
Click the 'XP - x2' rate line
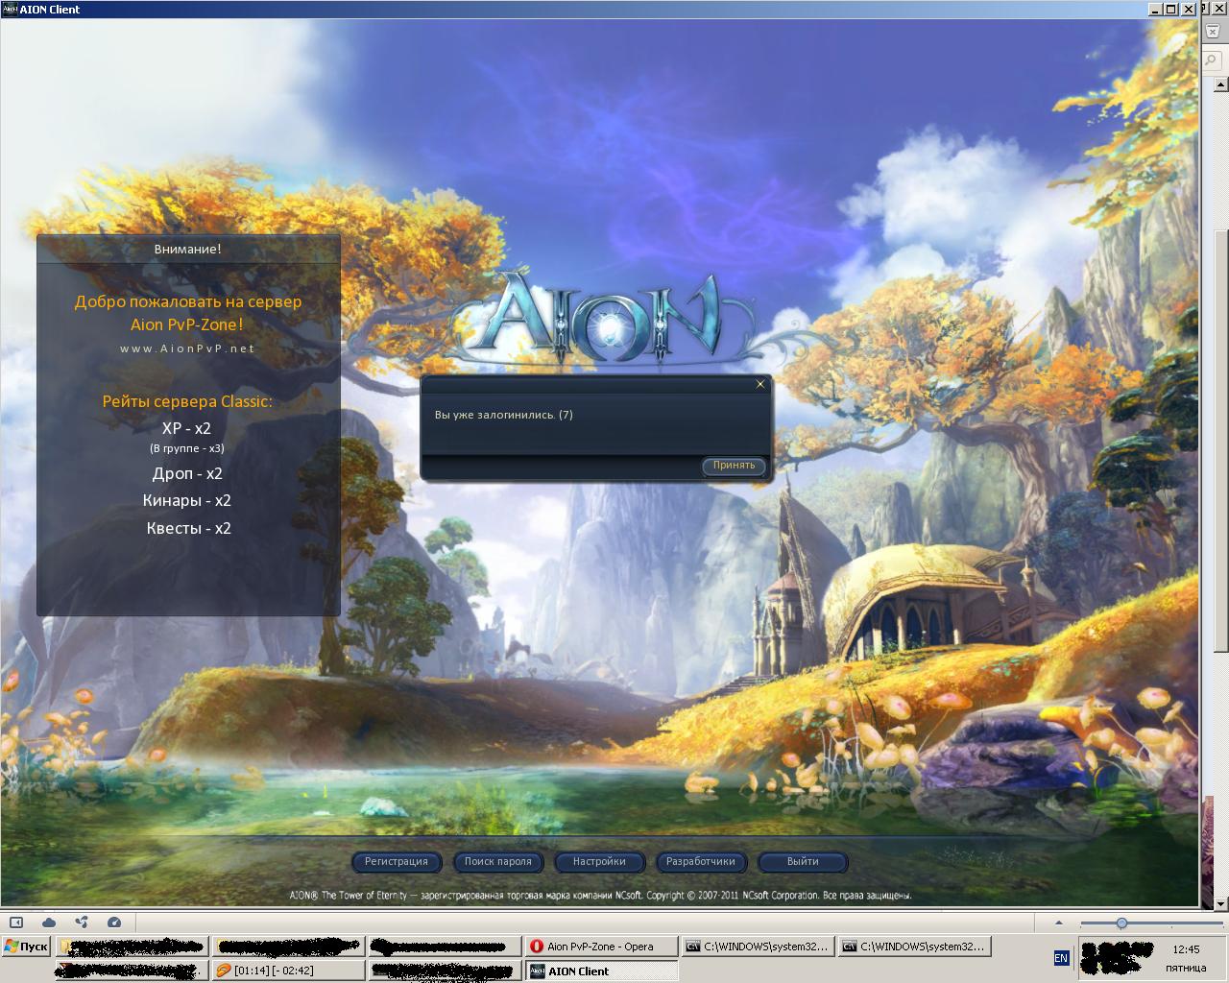click(x=186, y=428)
